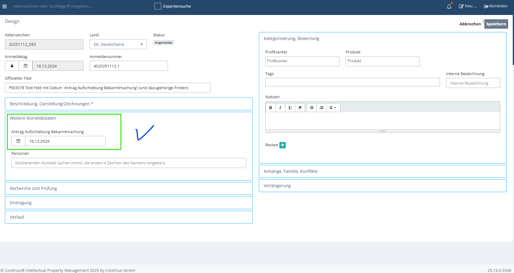This screenshot has height=273, width=514.
Task: Cancel editing with Abbrechen
Action: [x=470, y=24]
